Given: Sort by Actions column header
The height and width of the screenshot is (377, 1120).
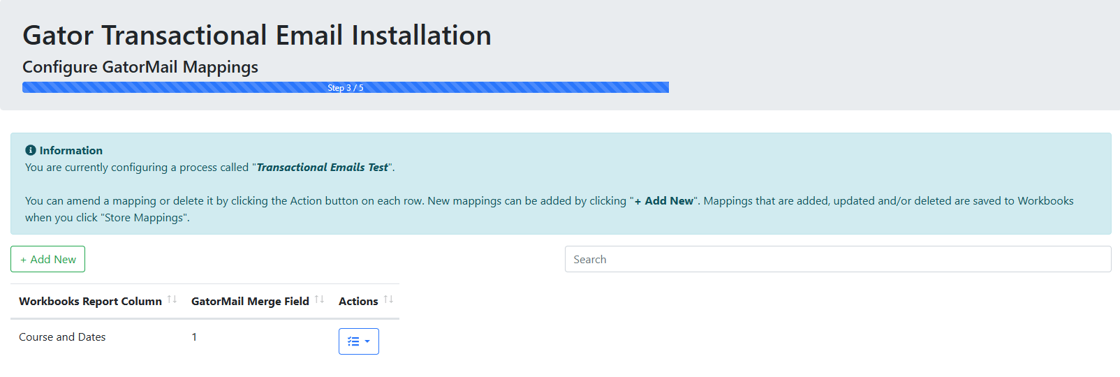Looking at the screenshot, I should [364, 301].
